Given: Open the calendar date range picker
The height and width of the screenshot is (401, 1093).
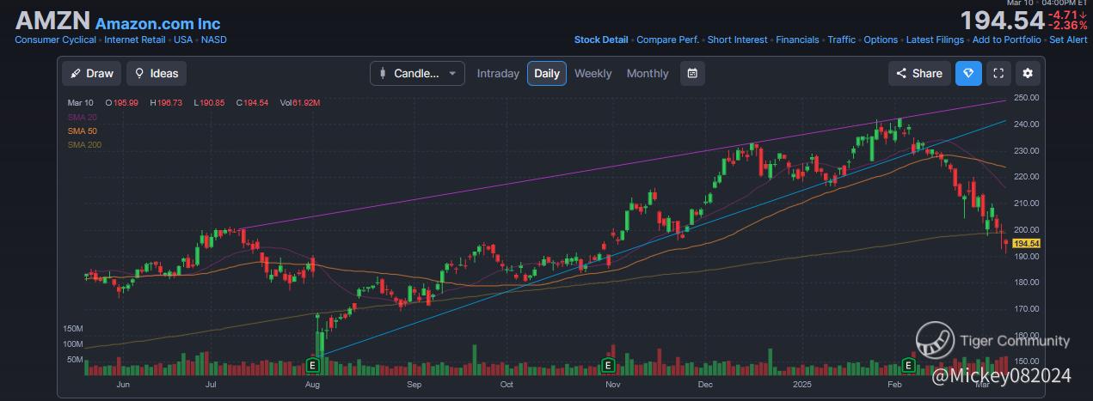Looking at the screenshot, I should point(692,73).
